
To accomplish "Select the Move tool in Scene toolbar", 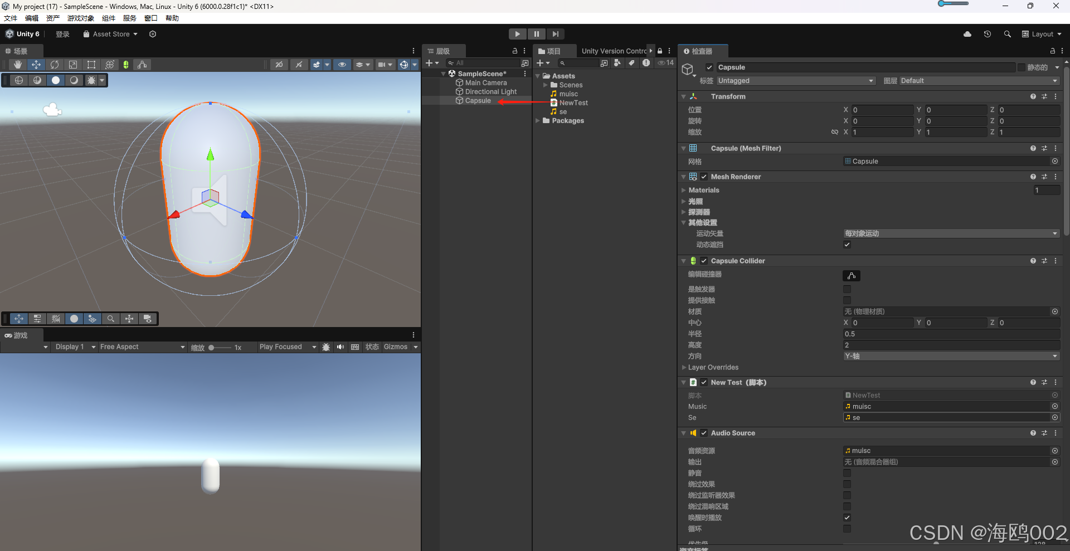I will tap(36, 65).
